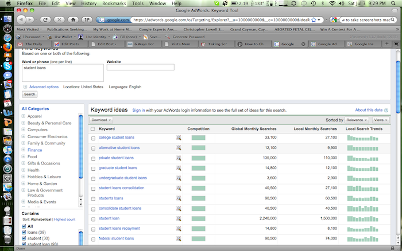402x251 pixels.
Task: Open Skype from the dock
Action: [7, 65]
